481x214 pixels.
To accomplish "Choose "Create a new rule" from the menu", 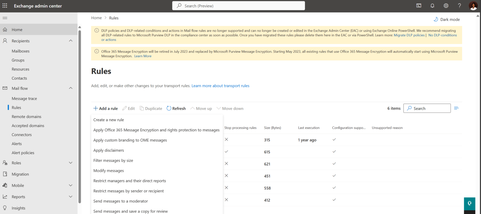I will pyautogui.click(x=109, y=119).
